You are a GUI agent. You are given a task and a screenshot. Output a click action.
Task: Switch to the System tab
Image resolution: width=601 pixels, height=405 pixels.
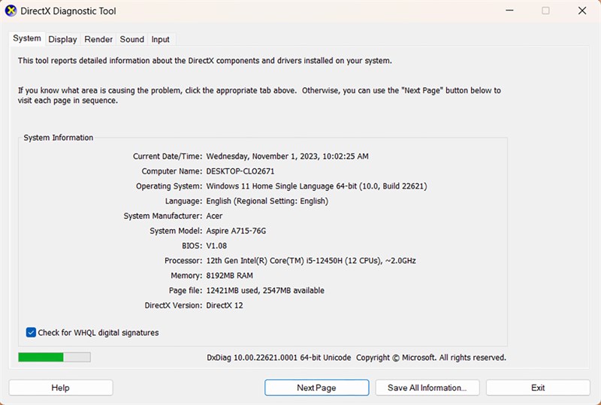coord(27,38)
